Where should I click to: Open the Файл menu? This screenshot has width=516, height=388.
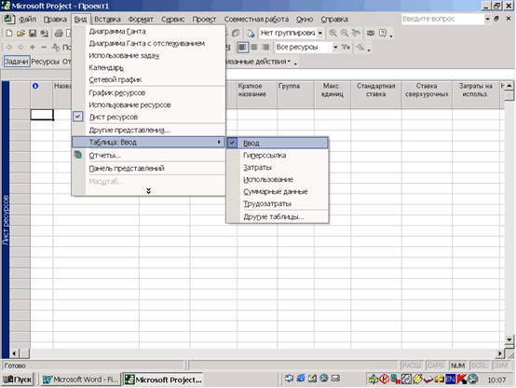tap(28, 19)
